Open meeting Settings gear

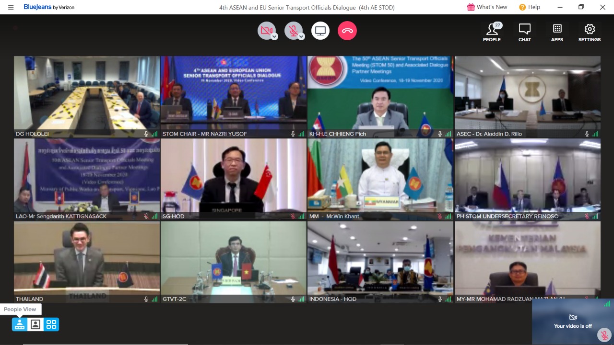[590, 32]
